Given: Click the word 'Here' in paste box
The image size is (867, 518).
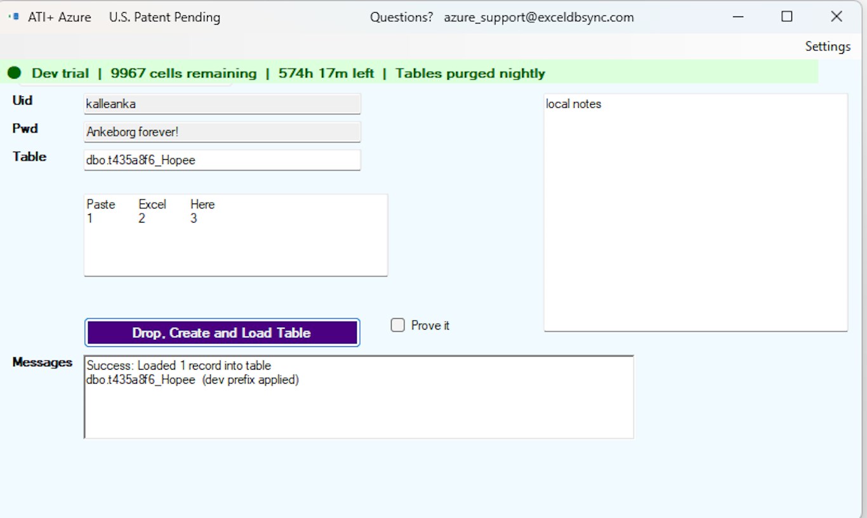Looking at the screenshot, I should pyautogui.click(x=202, y=204).
